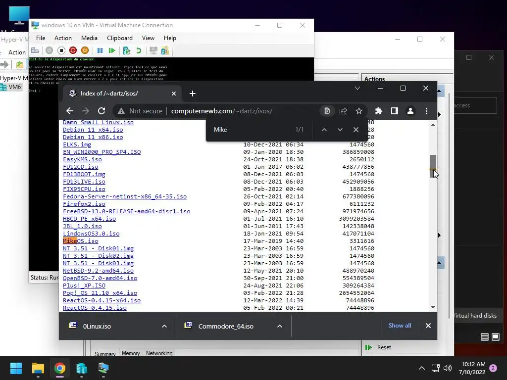Click Show all downloads
Image resolution: width=507 pixels, height=380 pixels.
coord(400,326)
